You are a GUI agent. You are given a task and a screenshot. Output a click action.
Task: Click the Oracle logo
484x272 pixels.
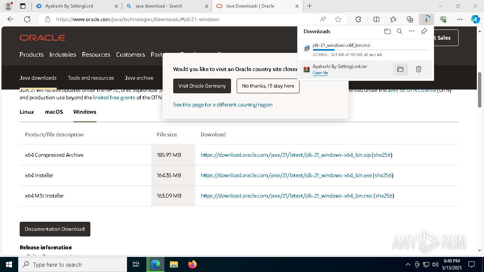point(42,38)
